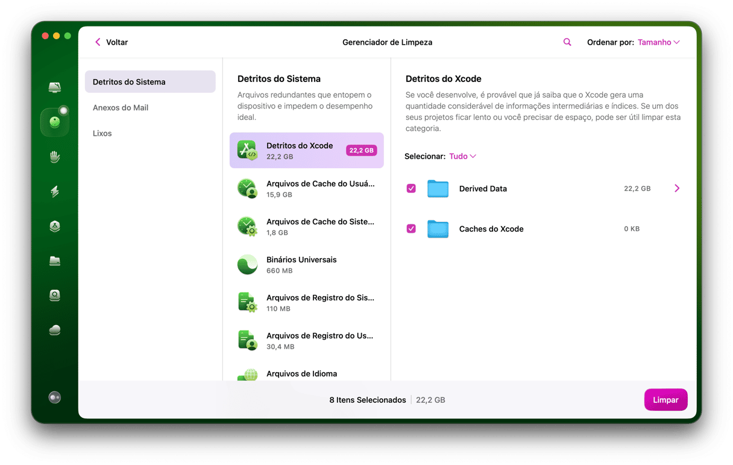Image resolution: width=733 pixels, height=465 pixels.
Task: Click the system cache clock-gear icon
Action: point(247,226)
